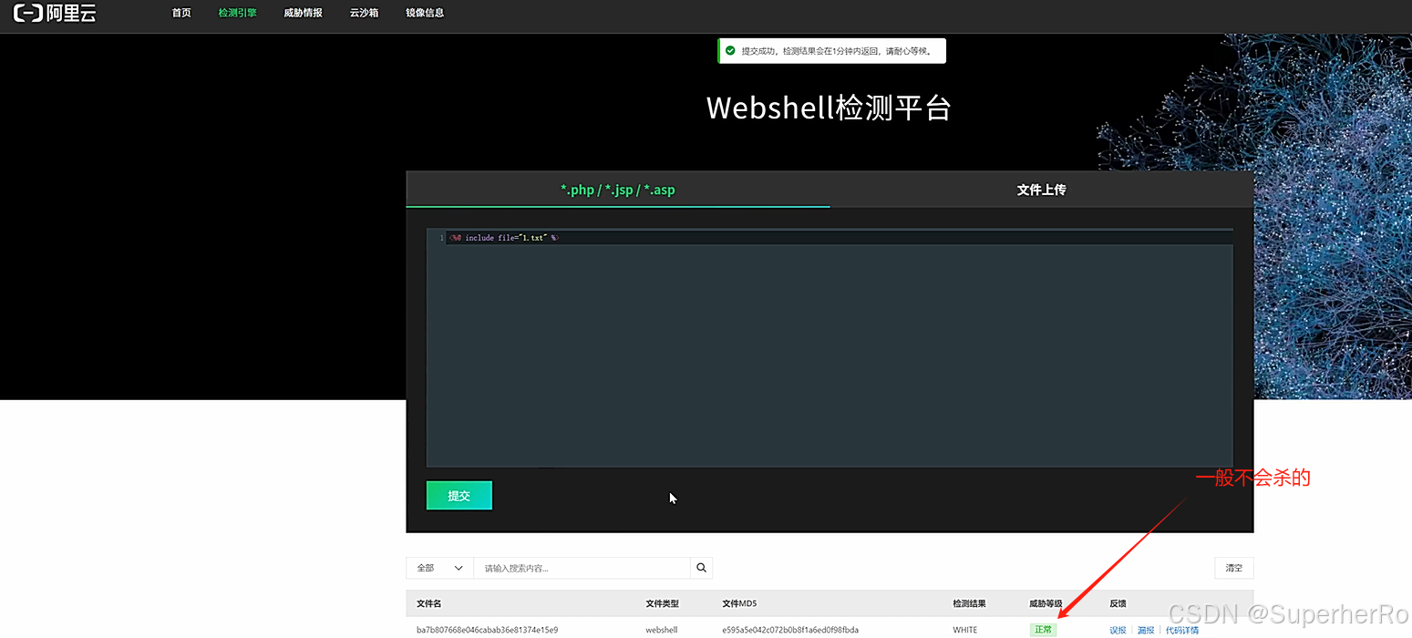Click the 正常 threat level tag
The height and width of the screenshot is (638, 1412).
point(1043,630)
